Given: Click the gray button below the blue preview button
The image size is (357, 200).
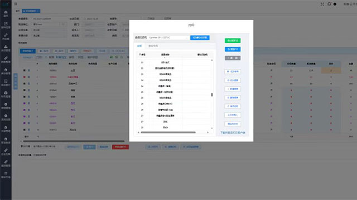Looking at the screenshot, I should 233,58.
